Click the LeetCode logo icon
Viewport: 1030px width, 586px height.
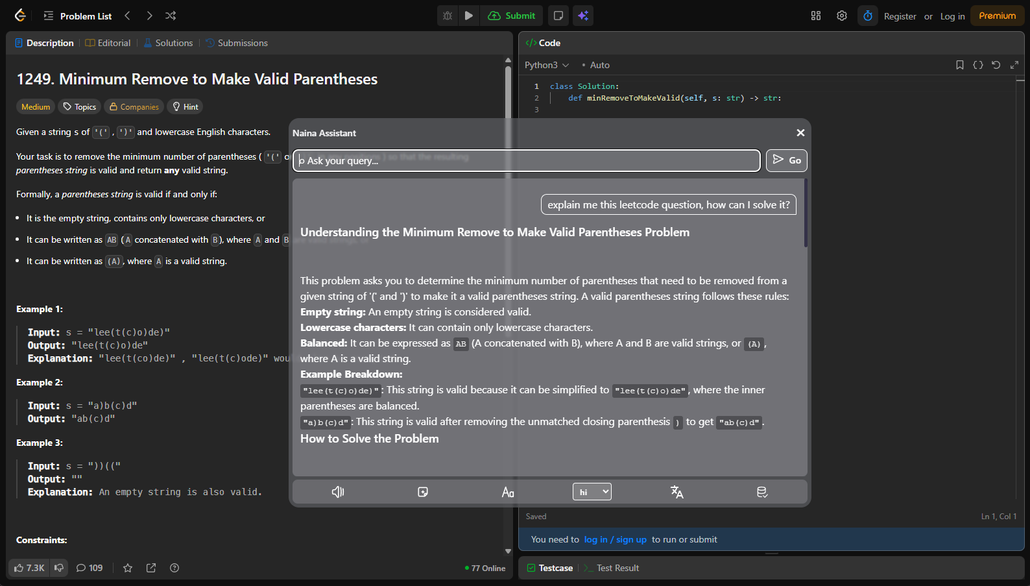(20, 16)
